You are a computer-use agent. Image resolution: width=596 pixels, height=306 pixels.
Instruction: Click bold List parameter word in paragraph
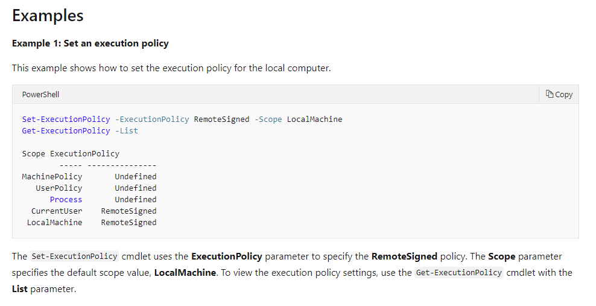click(21, 289)
